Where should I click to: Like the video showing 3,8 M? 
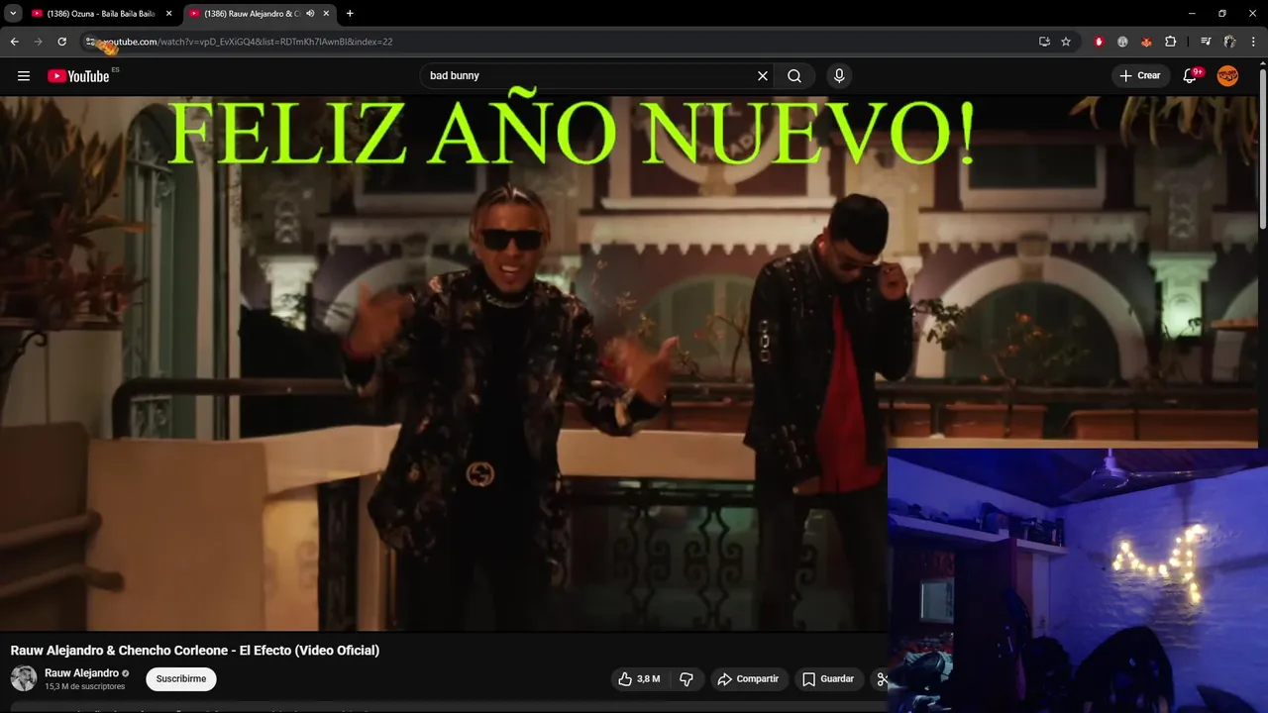639,679
